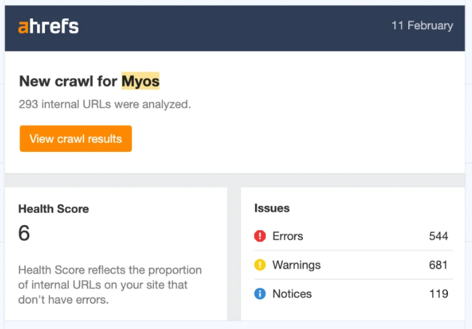
Task: Click the Health Score value 6
Action: pos(24,233)
